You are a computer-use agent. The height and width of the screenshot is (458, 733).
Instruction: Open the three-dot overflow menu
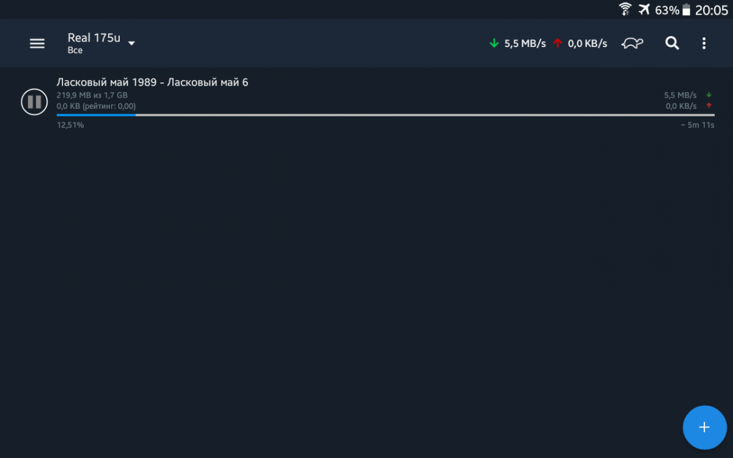[x=704, y=43]
